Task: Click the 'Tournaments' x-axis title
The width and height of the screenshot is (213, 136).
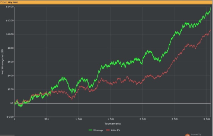Action: (x=113, y=124)
